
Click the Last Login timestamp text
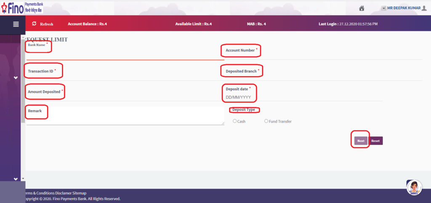[348, 24]
